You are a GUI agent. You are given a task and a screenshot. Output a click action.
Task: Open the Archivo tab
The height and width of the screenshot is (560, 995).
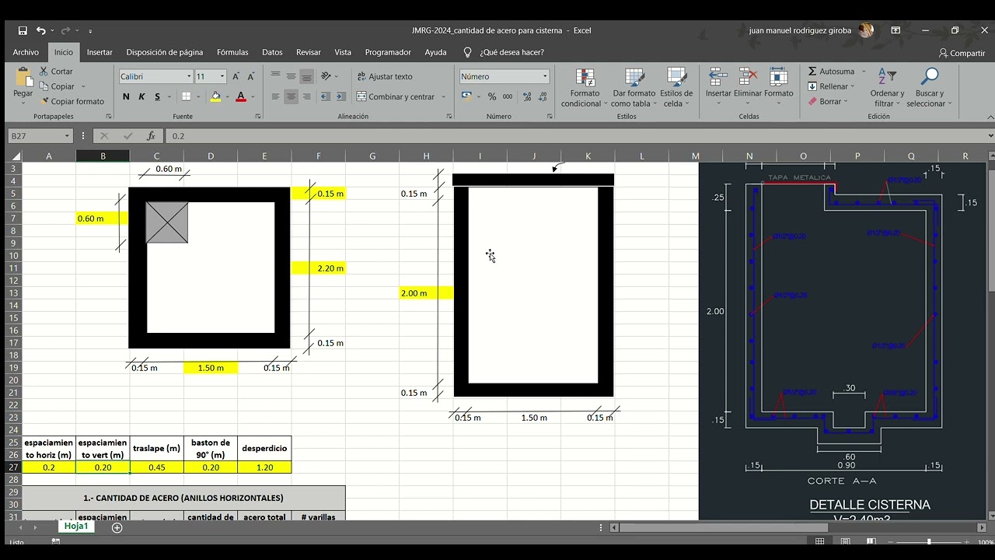(26, 52)
